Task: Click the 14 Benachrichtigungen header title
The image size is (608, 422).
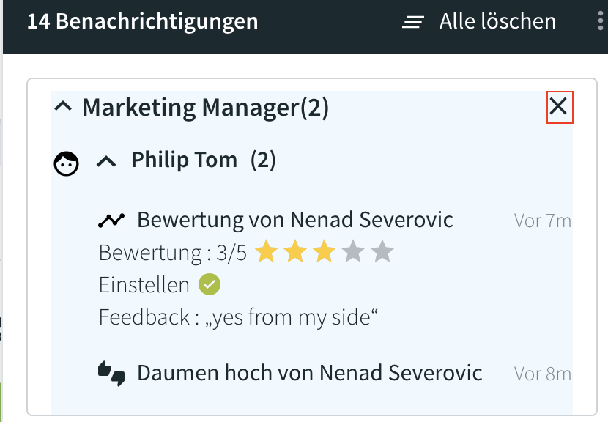Action: click(143, 21)
